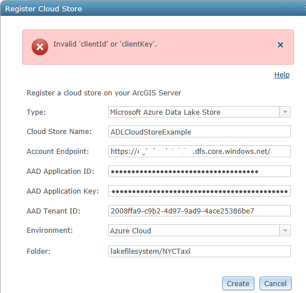Click the Cancel button
This screenshot has width=306, height=293.
(x=275, y=283)
